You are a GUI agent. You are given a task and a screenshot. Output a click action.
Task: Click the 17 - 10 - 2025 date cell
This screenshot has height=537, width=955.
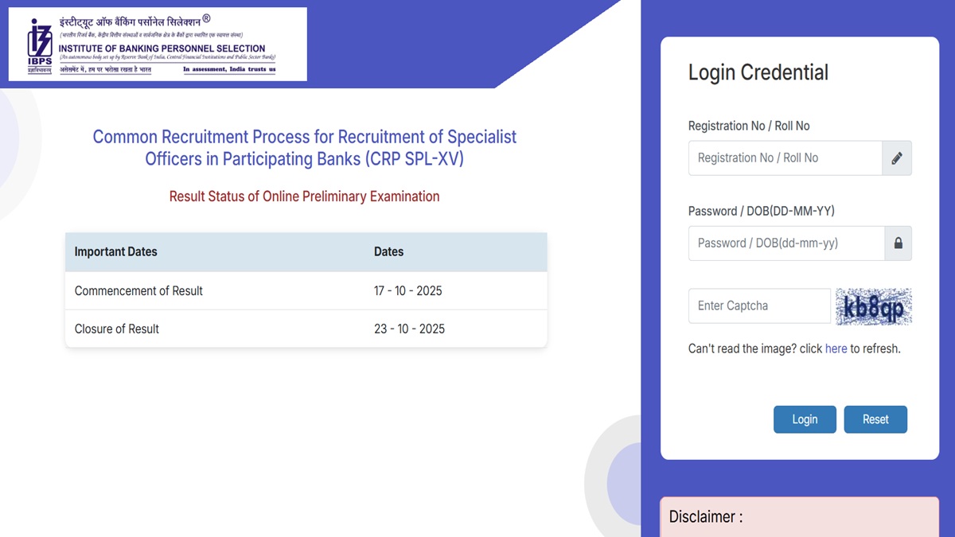[x=407, y=291]
